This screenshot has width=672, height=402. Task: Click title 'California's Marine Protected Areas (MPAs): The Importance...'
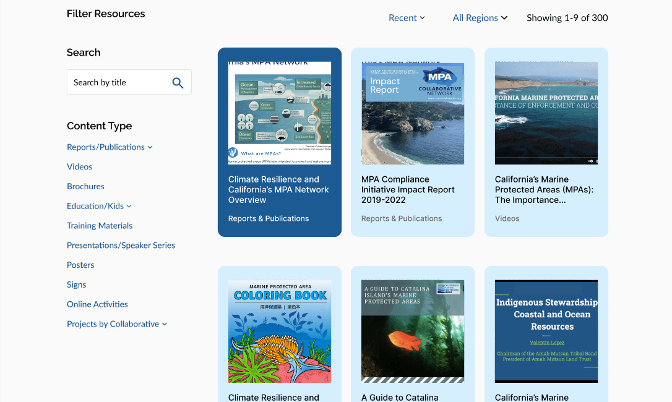coord(545,190)
